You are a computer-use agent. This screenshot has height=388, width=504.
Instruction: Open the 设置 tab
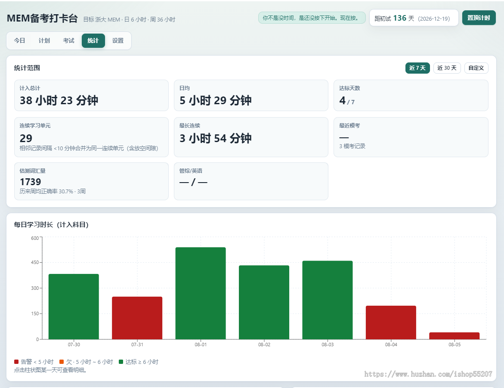pyautogui.click(x=118, y=40)
